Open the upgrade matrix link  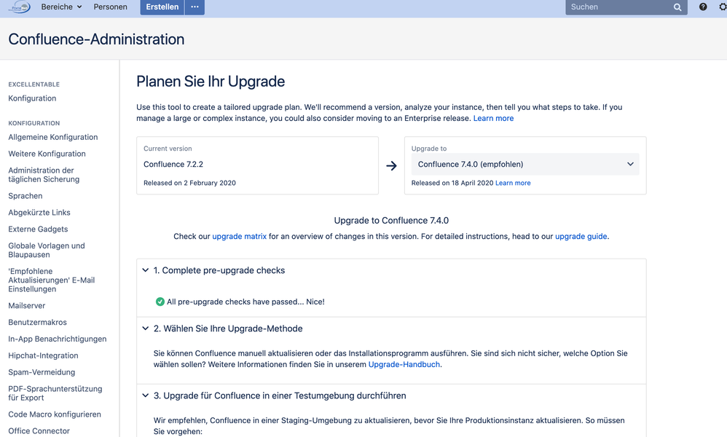tap(239, 236)
